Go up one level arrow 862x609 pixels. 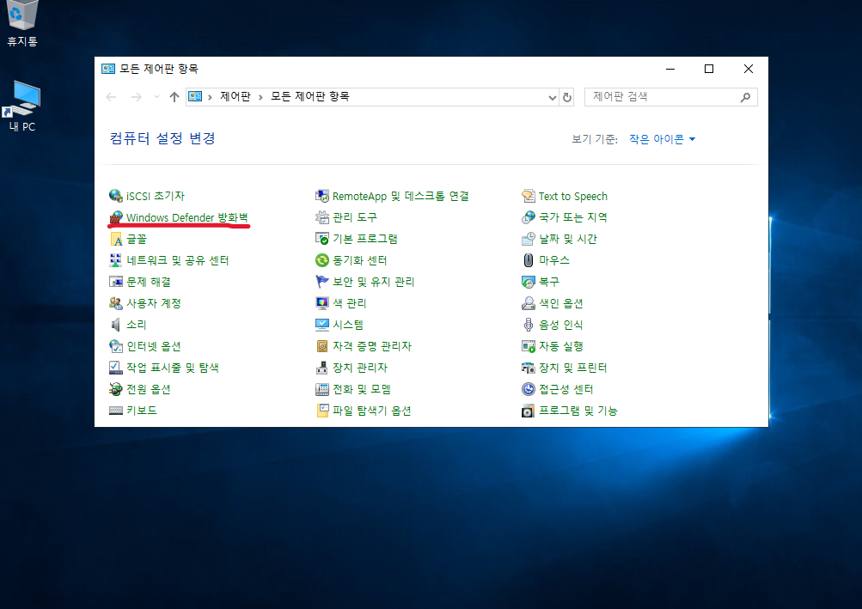tap(174, 97)
